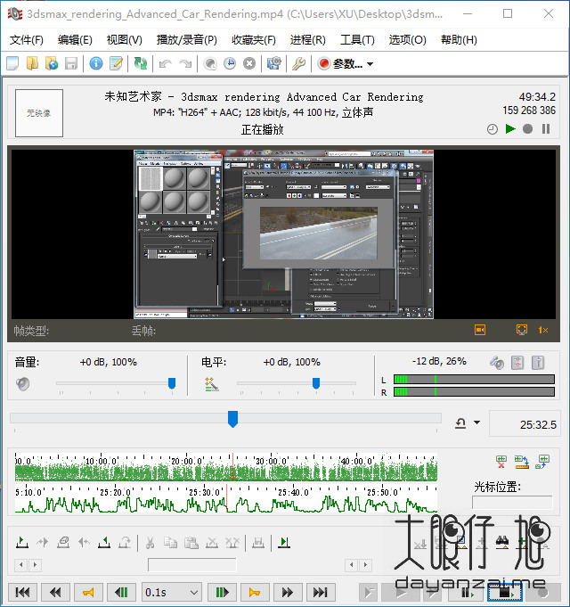Open a file with the folder icon
570x607 pixels.
(x=32, y=63)
